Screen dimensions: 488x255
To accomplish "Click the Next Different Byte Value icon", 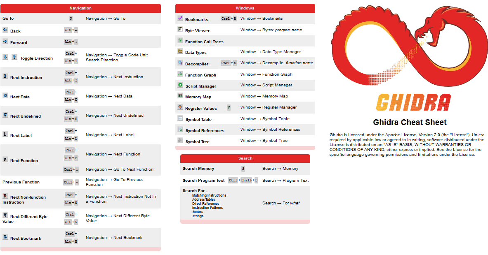I will (5, 215).
